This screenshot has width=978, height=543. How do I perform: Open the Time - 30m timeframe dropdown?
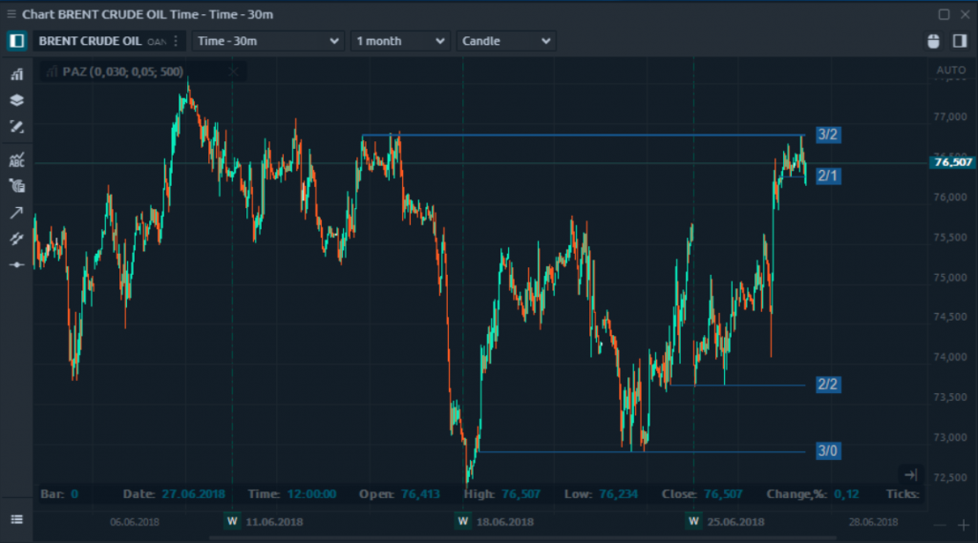pyautogui.click(x=267, y=41)
